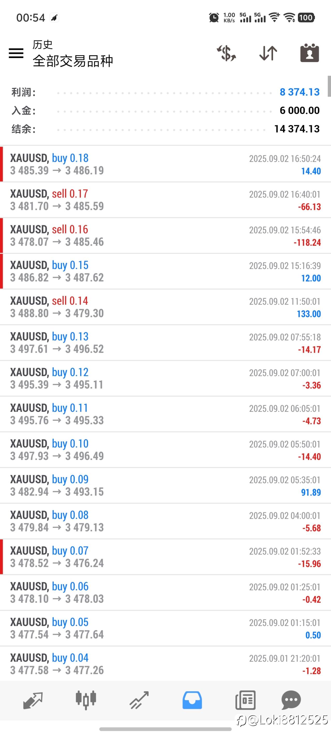Select trade with loss -118.24

click(166, 236)
